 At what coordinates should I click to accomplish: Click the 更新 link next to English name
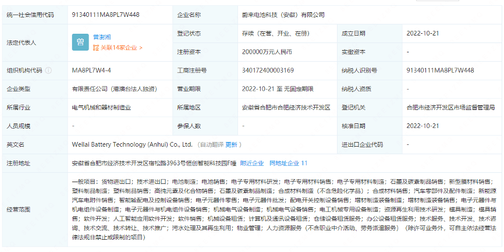[231, 145]
